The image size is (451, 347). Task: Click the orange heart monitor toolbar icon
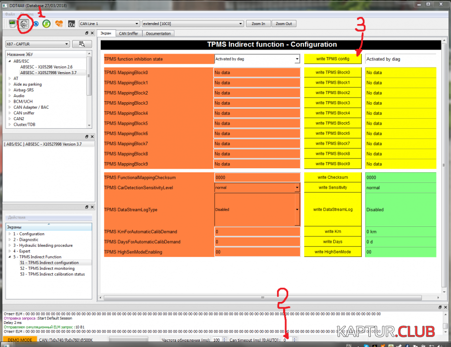(59, 24)
